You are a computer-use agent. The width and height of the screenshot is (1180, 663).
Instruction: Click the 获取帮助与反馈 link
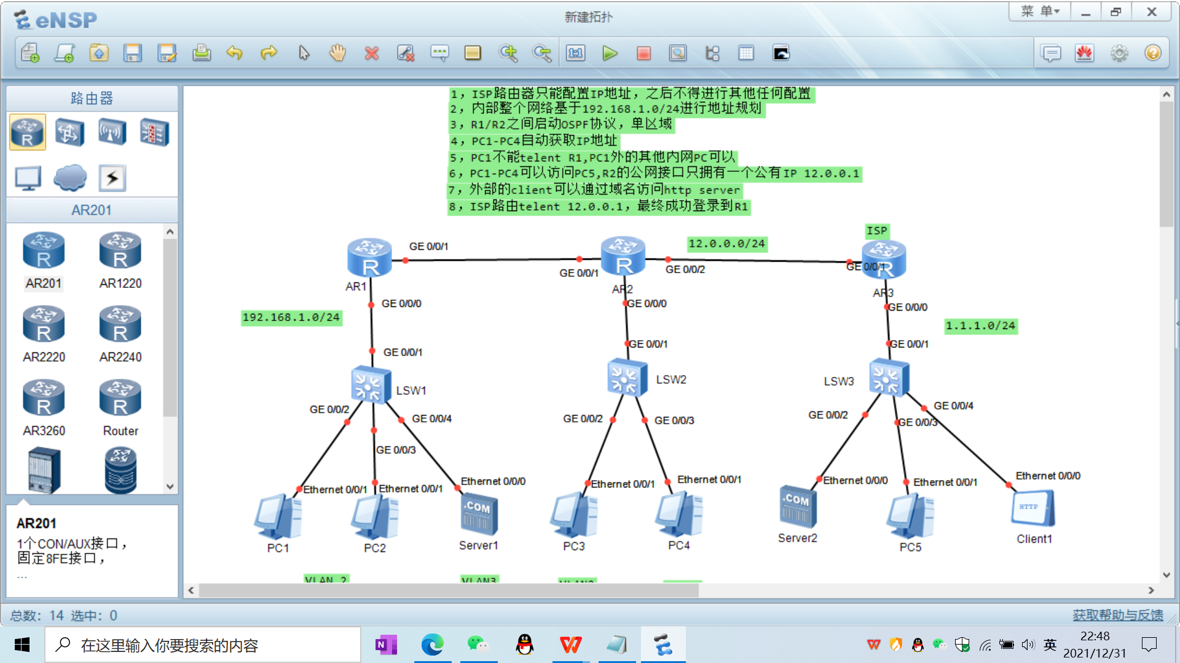[x=1117, y=615]
